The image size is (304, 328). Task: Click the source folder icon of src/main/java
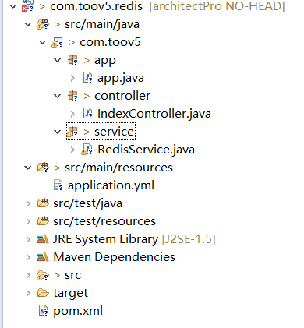click(43, 24)
